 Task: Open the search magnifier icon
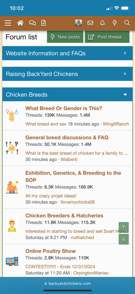127,23
